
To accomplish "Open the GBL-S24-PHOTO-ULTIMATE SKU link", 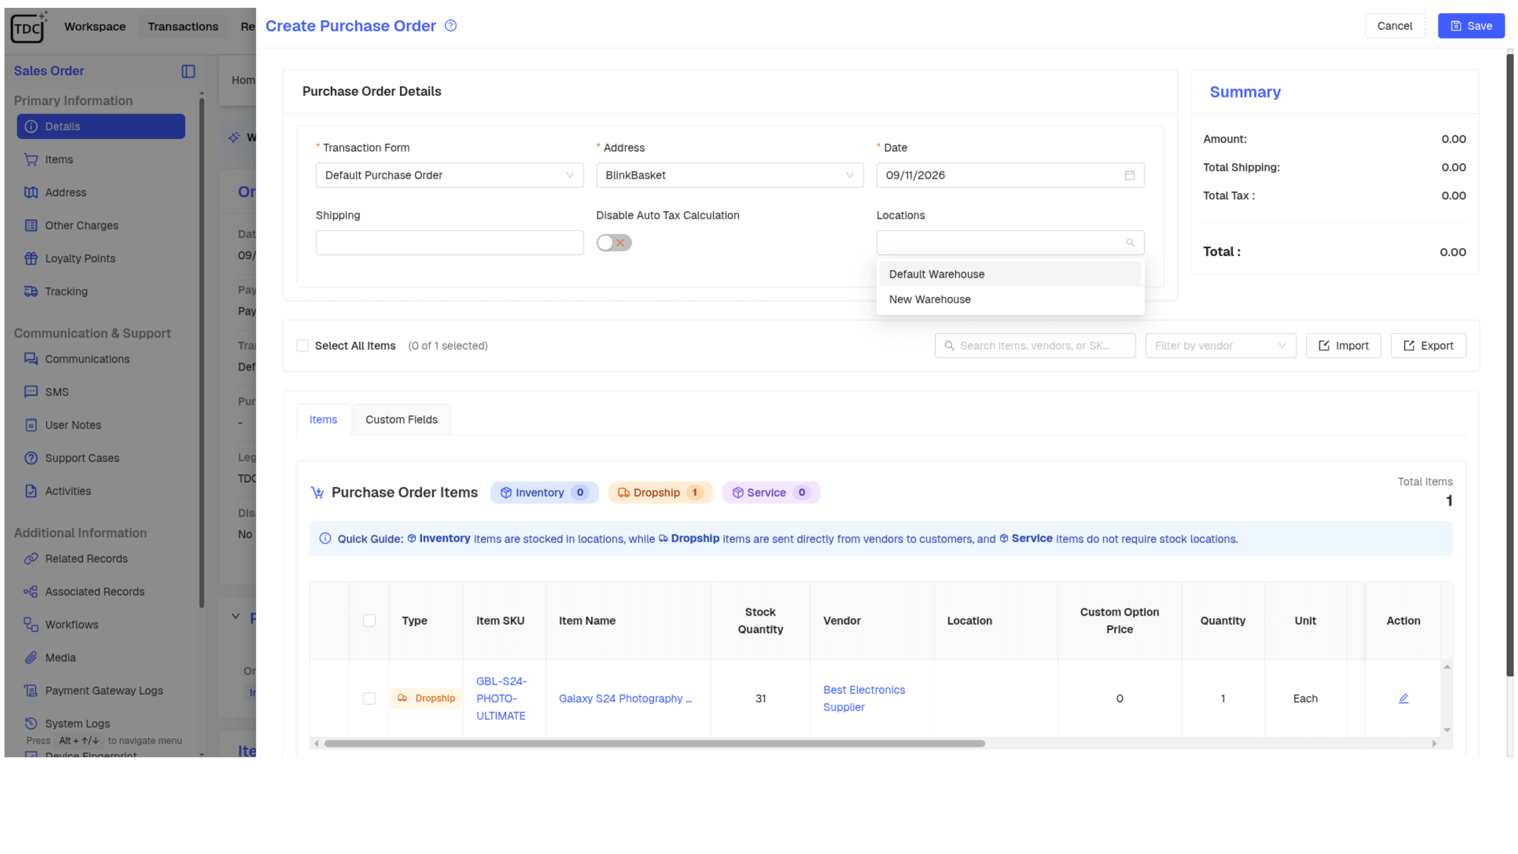I will (x=502, y=698).
